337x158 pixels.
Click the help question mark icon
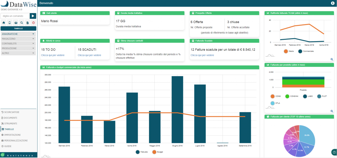[334, 152]
